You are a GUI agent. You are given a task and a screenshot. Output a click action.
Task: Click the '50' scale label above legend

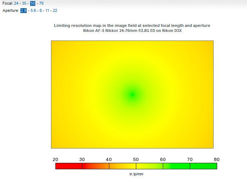click(x=136, y=160)
